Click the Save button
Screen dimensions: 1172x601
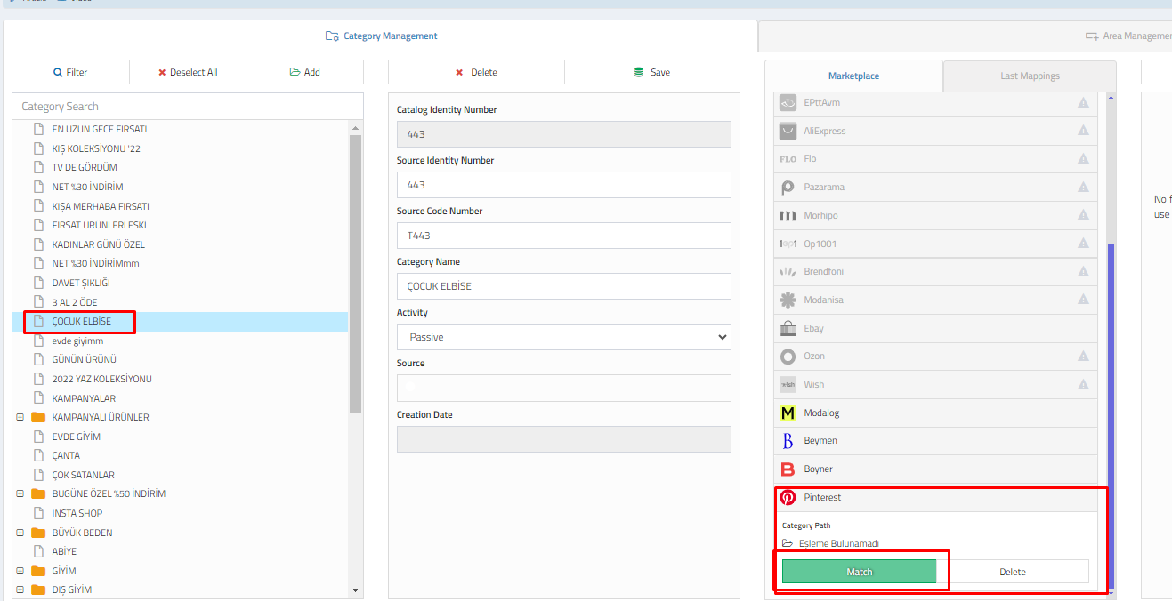[651, 73]
